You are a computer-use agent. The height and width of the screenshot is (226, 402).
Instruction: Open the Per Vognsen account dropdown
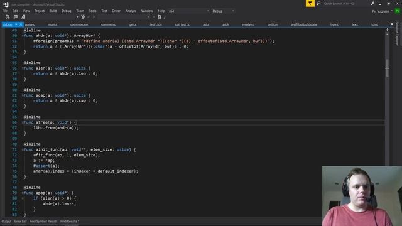pos(382,11)
